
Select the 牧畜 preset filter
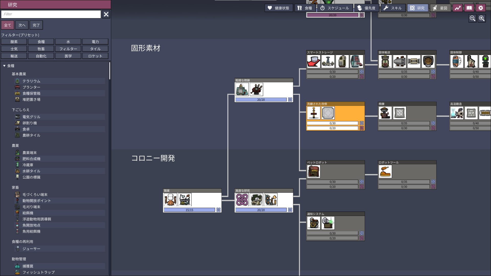click(41, 49)
